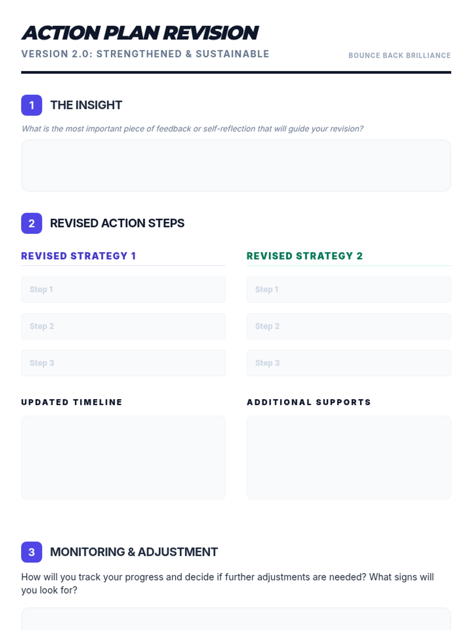472x630 pixels.
Task: Select Step 3 field under Revised Strategy 2
Action: (349, 363)
